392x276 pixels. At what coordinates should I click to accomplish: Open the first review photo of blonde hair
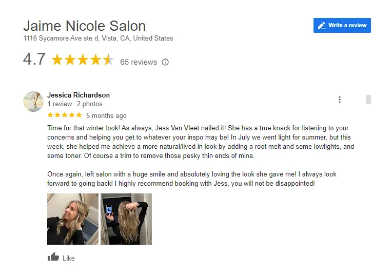(x=73, y=219)
